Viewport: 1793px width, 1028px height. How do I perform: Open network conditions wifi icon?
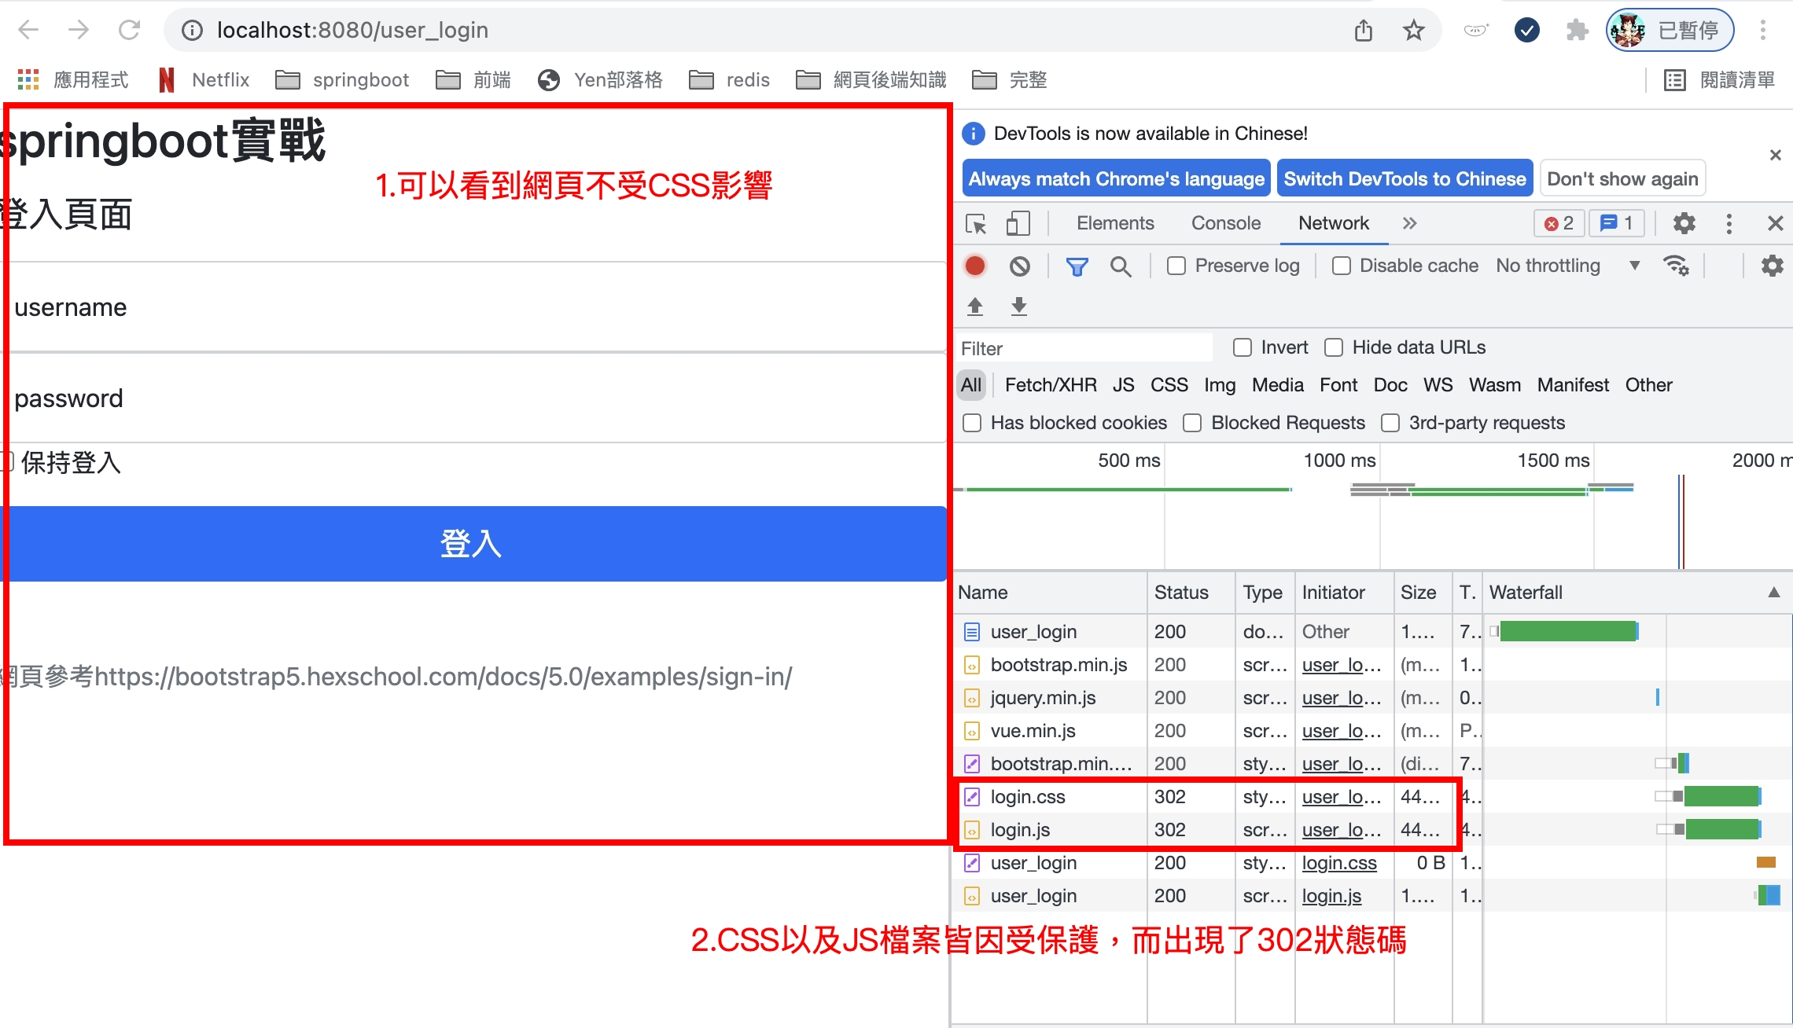click(x=1676, y=266)
